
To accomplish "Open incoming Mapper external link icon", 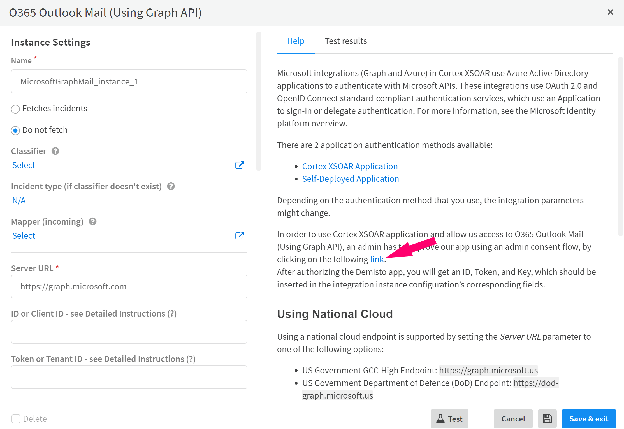I will (x=240, y=235).
